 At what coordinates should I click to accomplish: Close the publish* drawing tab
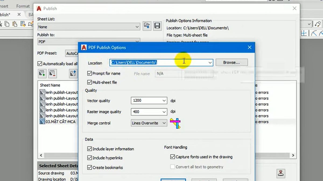pos(19,14)
